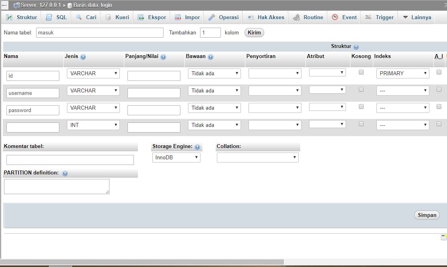447x267 pixels.
Task: Open the Jenis dropdown for username row
Action: (93, 90)
